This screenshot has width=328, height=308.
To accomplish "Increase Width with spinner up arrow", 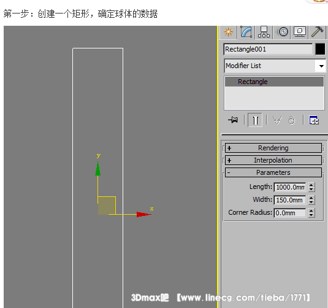I will [311, 198].
